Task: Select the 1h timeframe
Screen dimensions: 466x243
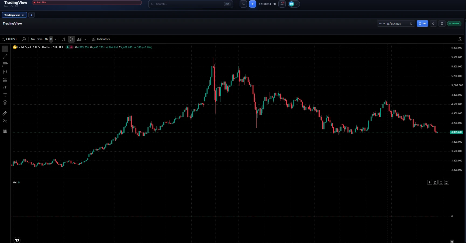Action: [46, 39]
